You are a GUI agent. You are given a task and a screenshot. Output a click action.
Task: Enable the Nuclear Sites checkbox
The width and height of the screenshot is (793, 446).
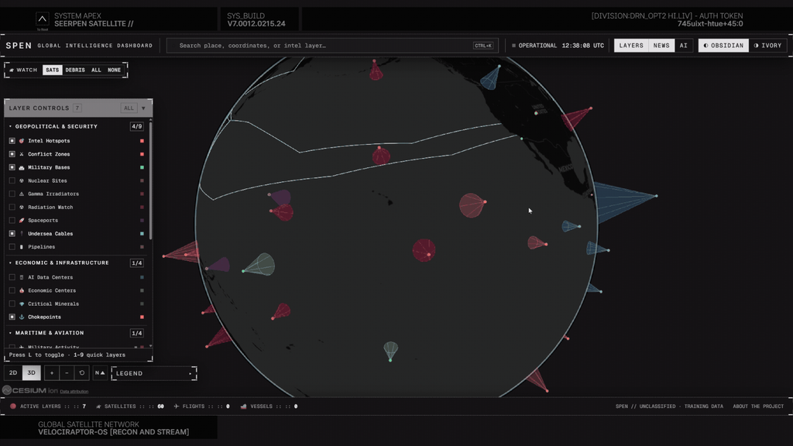[x=12, y=180]
